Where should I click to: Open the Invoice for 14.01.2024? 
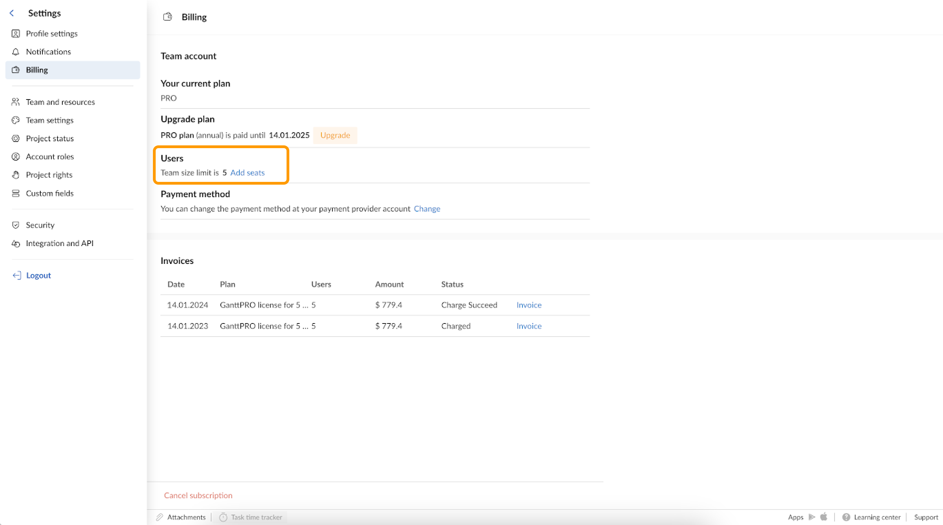(529, 305)
